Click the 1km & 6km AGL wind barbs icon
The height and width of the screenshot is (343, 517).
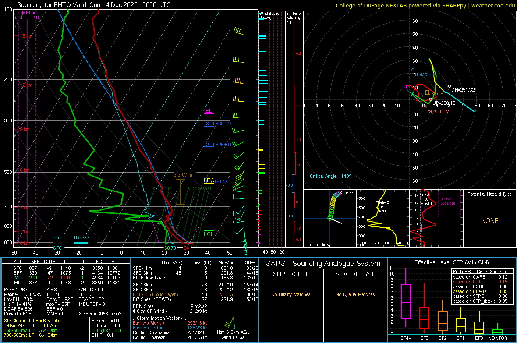(x=230, y=323)
